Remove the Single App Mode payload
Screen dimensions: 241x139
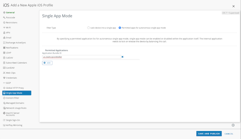[x=233, y=125]
